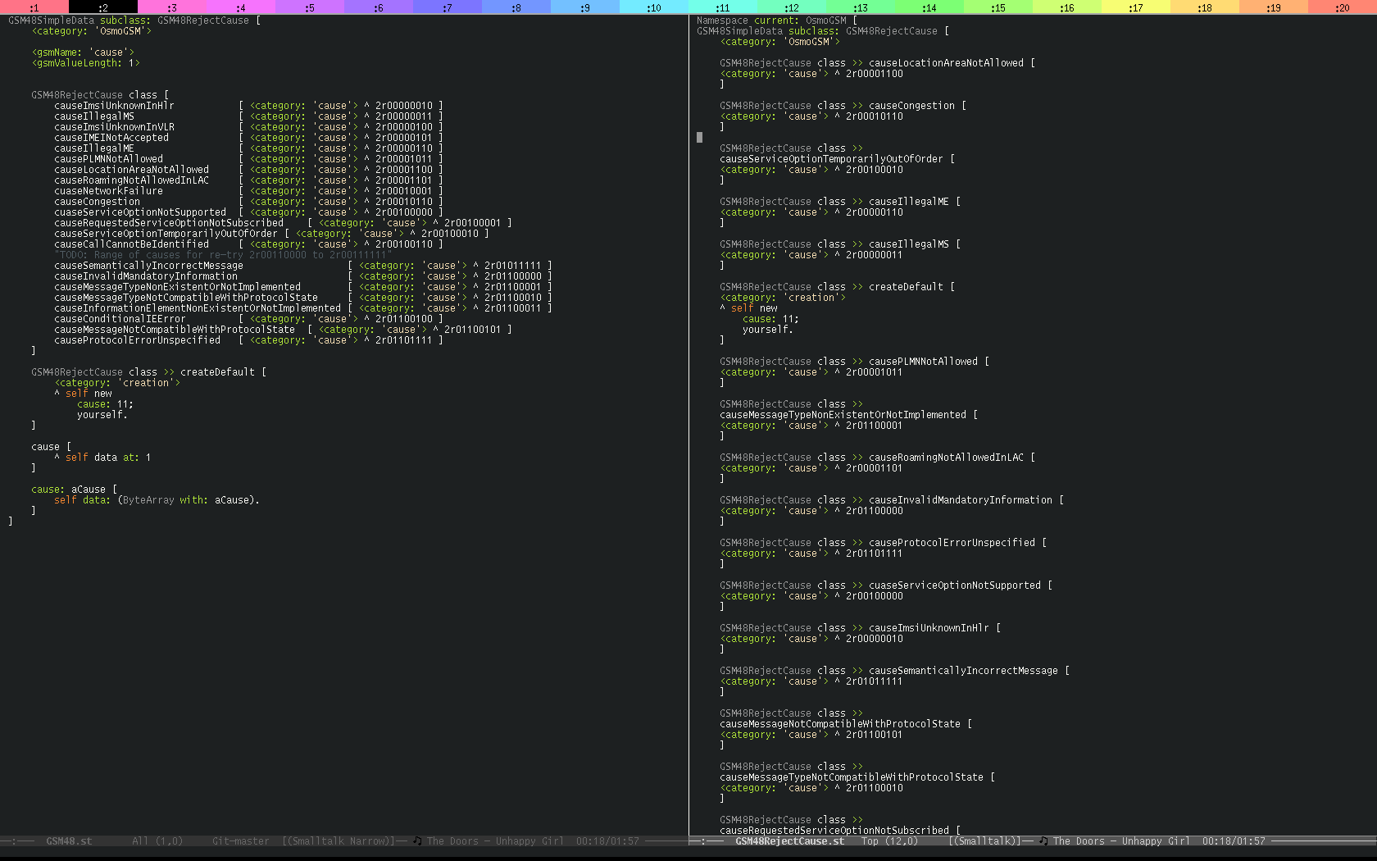Click 'self data at: 1' line

tap(102, 458)
